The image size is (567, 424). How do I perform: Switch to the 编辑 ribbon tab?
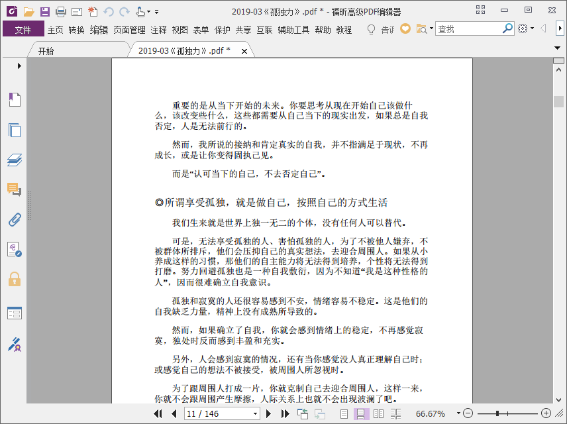point(99,30)
